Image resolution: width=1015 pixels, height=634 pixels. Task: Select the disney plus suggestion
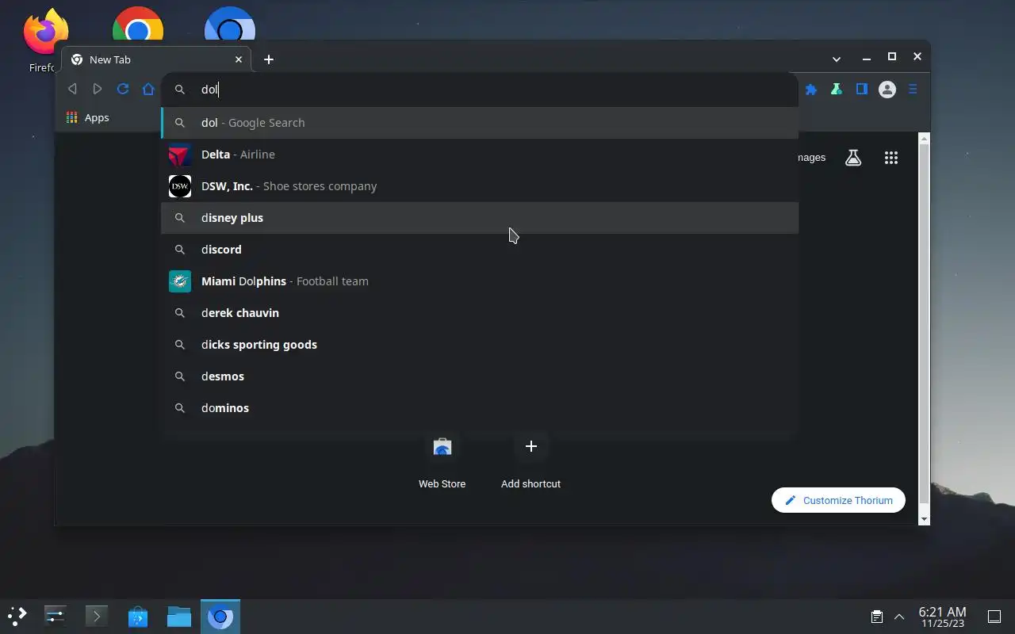[x=480, y=218]
